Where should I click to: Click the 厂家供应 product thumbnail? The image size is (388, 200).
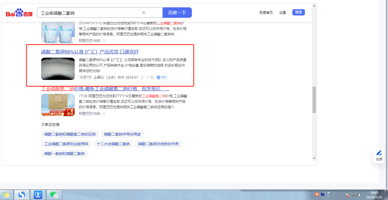(58, 105)
